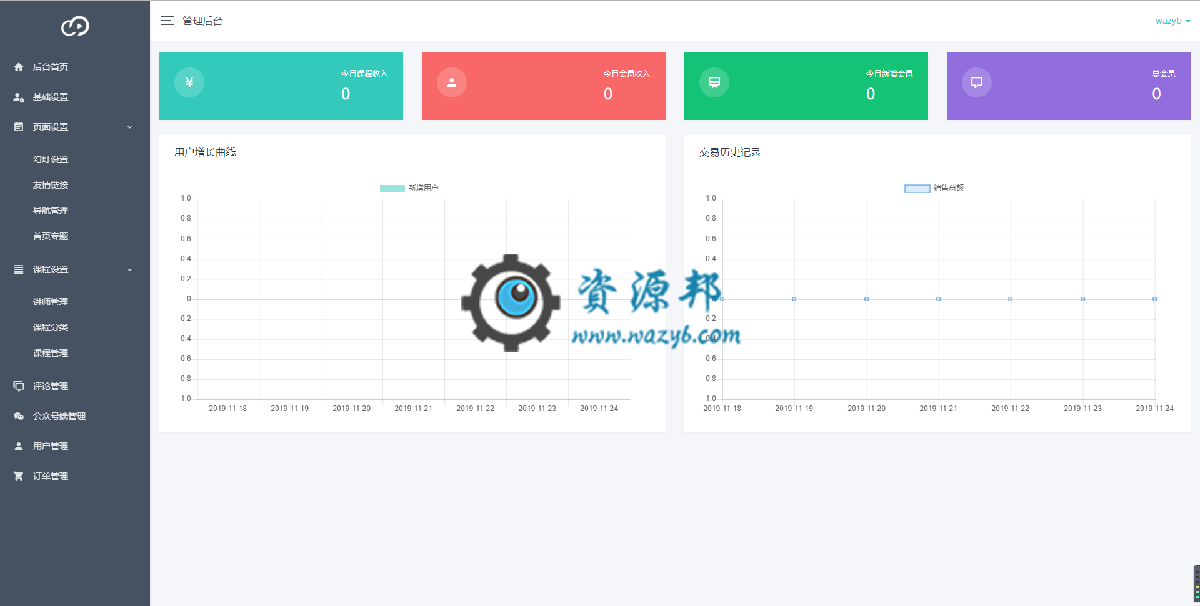Click the comment icon beside 评论管理
The width and height of the screenshot is (1200, 606).
19,386
